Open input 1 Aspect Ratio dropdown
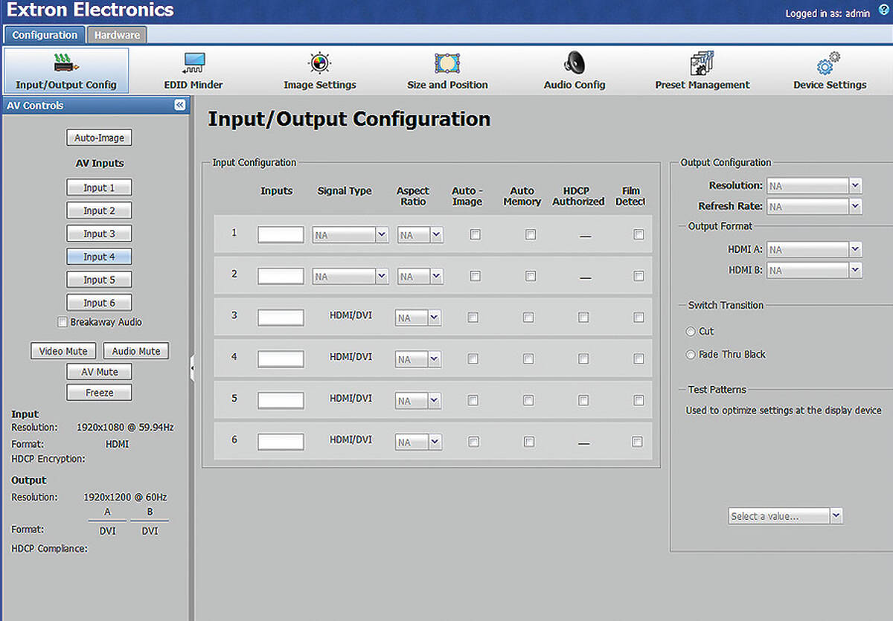The width and height of the screenshot is (893, 621). (420, 235)
